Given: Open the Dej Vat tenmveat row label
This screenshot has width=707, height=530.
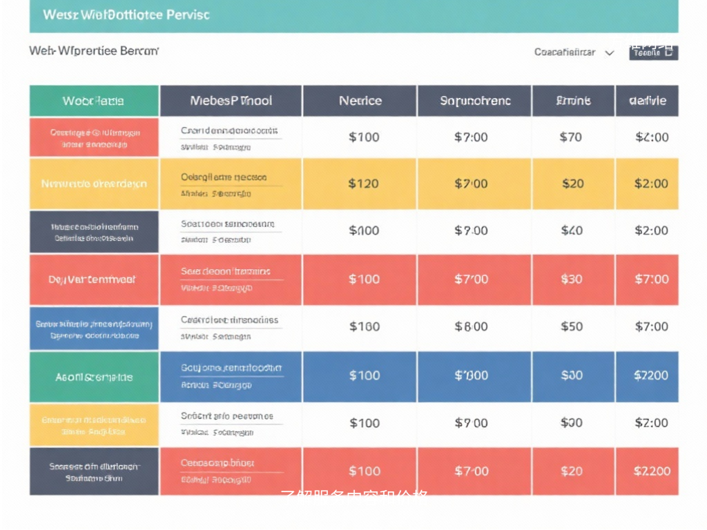Looking at the screenshot, I should (x=94, y=279).
